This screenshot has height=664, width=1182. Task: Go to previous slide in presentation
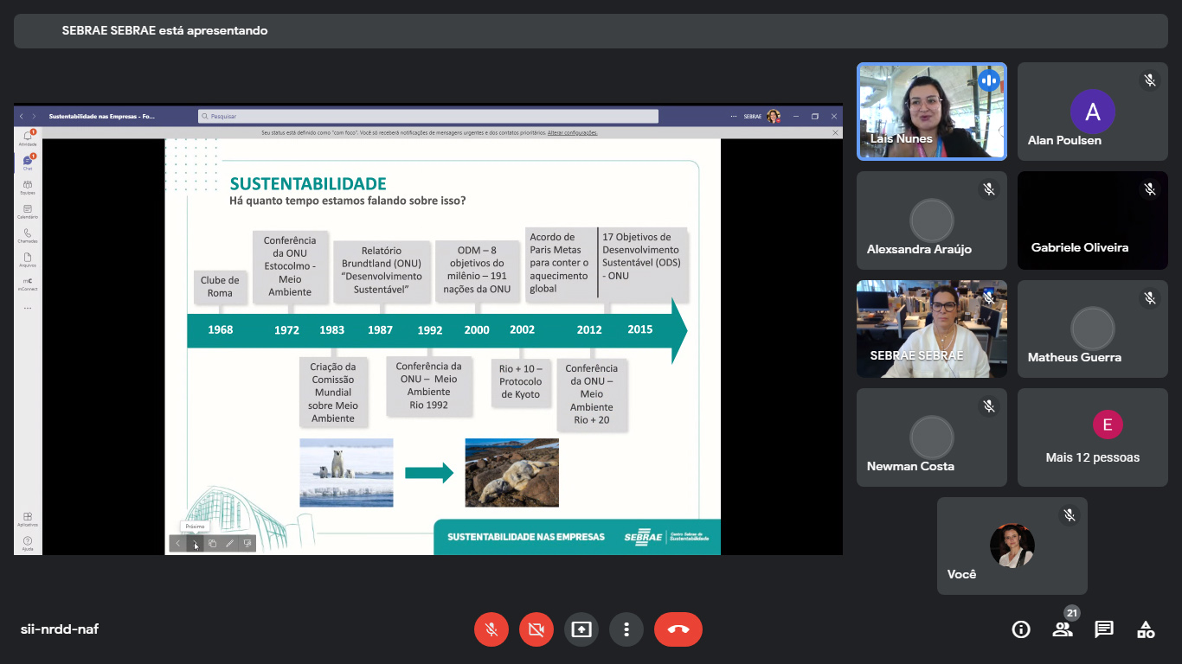coord(178,544)
